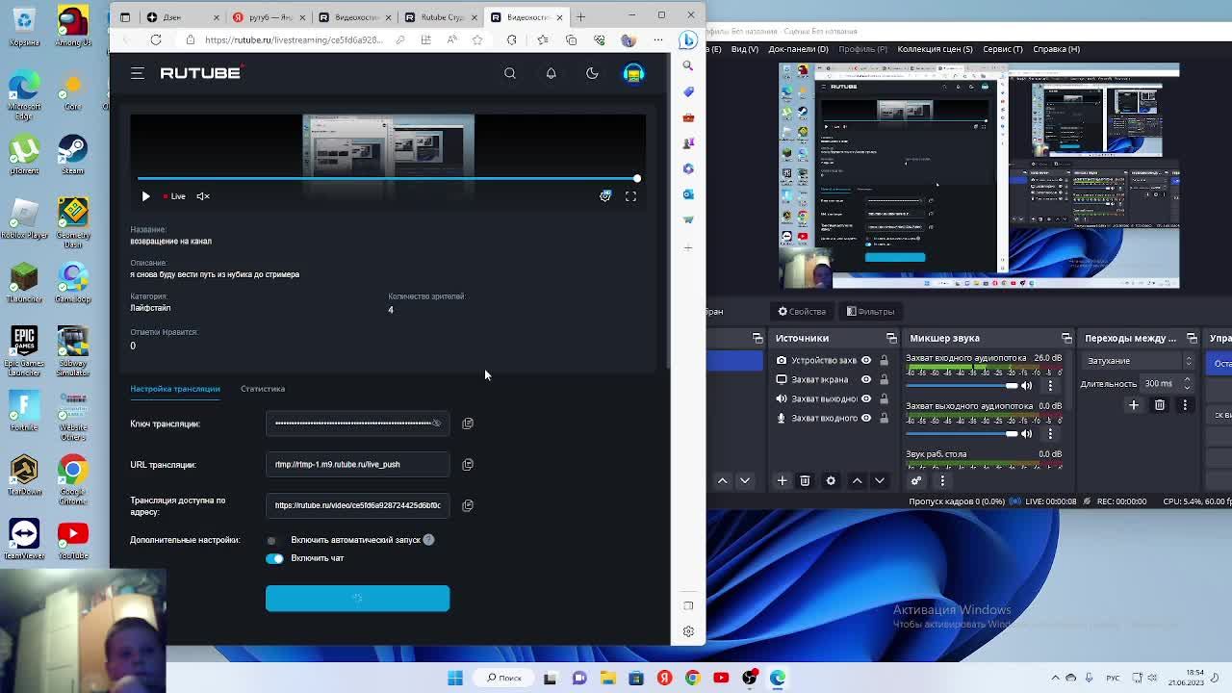
Task: Open player quality settings gear
Action: (x=605, y=196)
